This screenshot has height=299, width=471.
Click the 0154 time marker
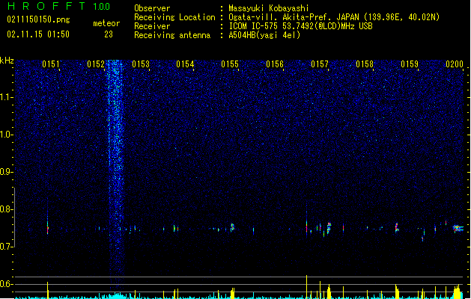[186, 64]
